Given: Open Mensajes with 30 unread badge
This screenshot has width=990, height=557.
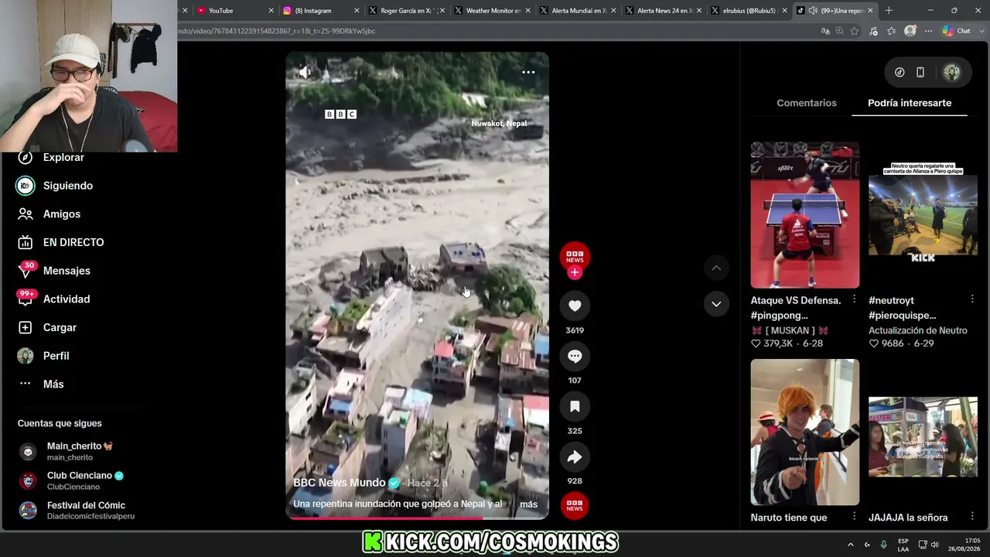Looking at the screenshot, I should (67, 271).
